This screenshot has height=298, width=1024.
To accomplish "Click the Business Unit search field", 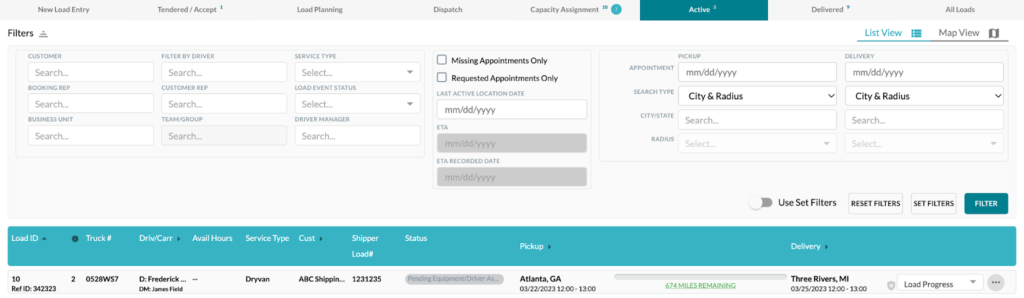I will 91,136.
